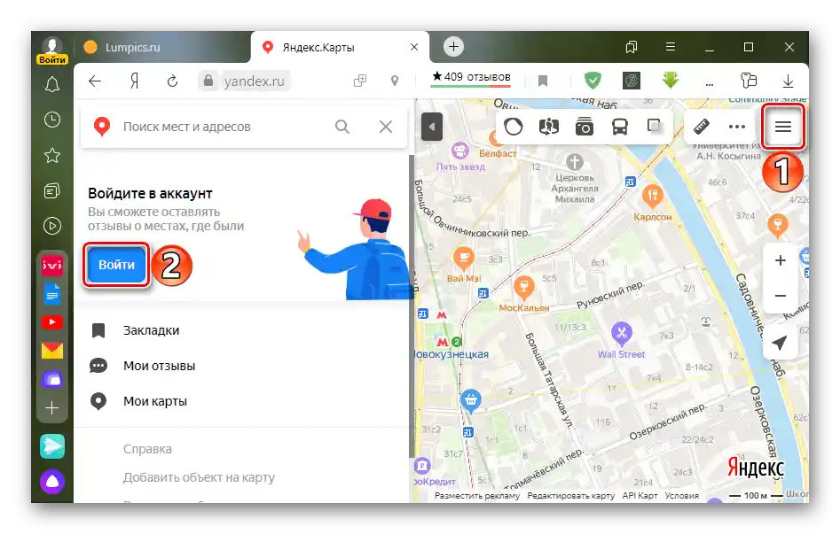840x534 pixels.
Task: Toggle the street panoramas layer
Action: (548, 127)
